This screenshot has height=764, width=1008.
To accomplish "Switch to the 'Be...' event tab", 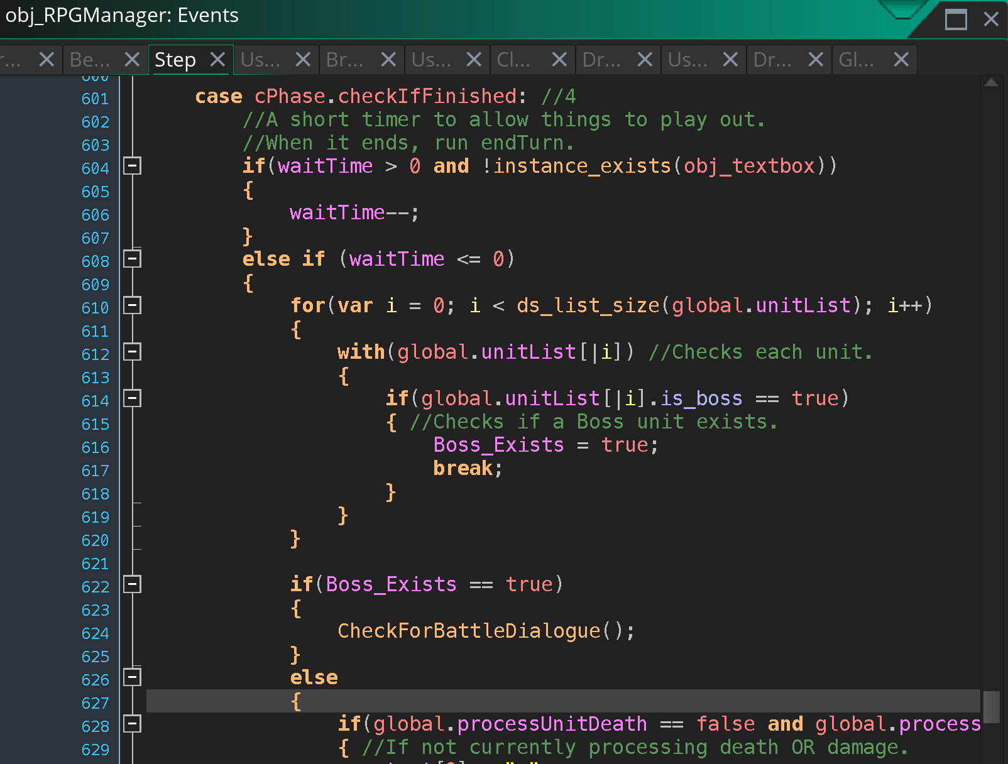I will pos(90,60).
